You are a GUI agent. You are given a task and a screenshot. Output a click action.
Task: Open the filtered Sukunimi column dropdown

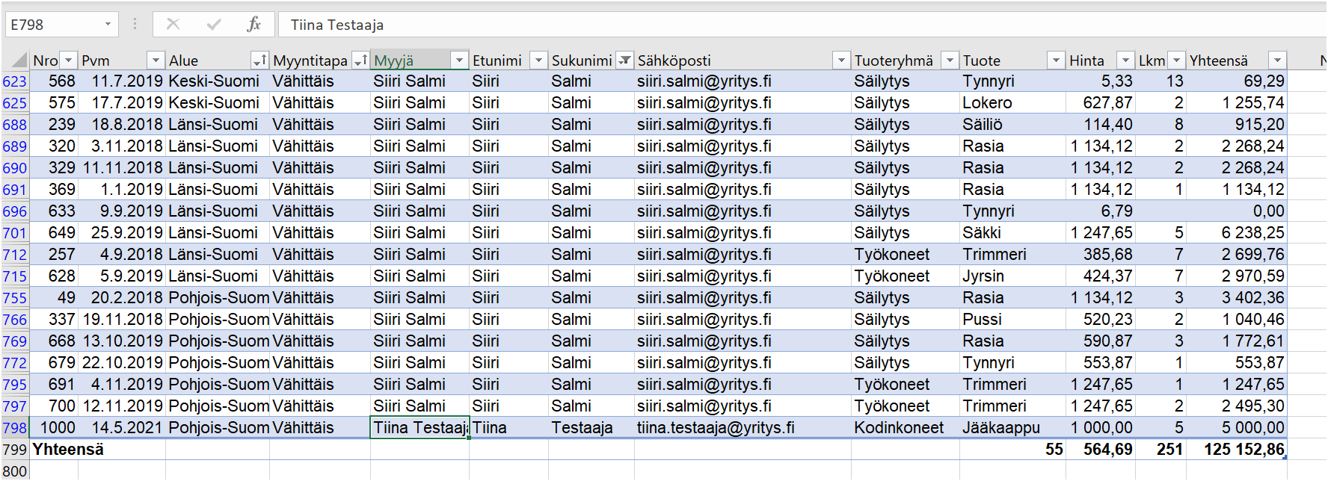(624, 60)
